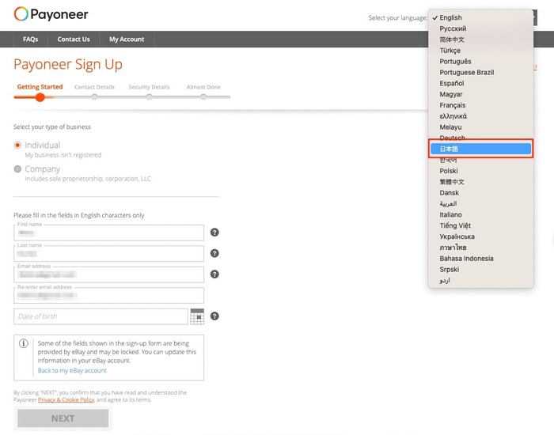Image resolution: width=554 pixels, height=435 pixels.
Task: Click help icon beside First name field
Action: pos(214,233)
